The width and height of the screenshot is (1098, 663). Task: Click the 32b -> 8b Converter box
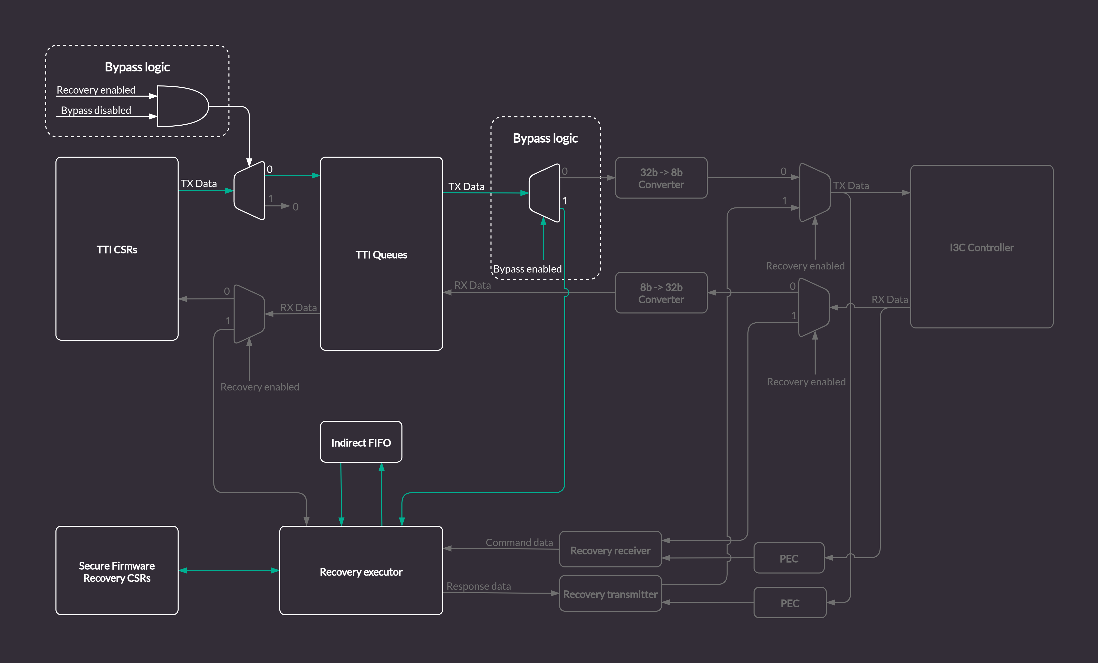661,178
